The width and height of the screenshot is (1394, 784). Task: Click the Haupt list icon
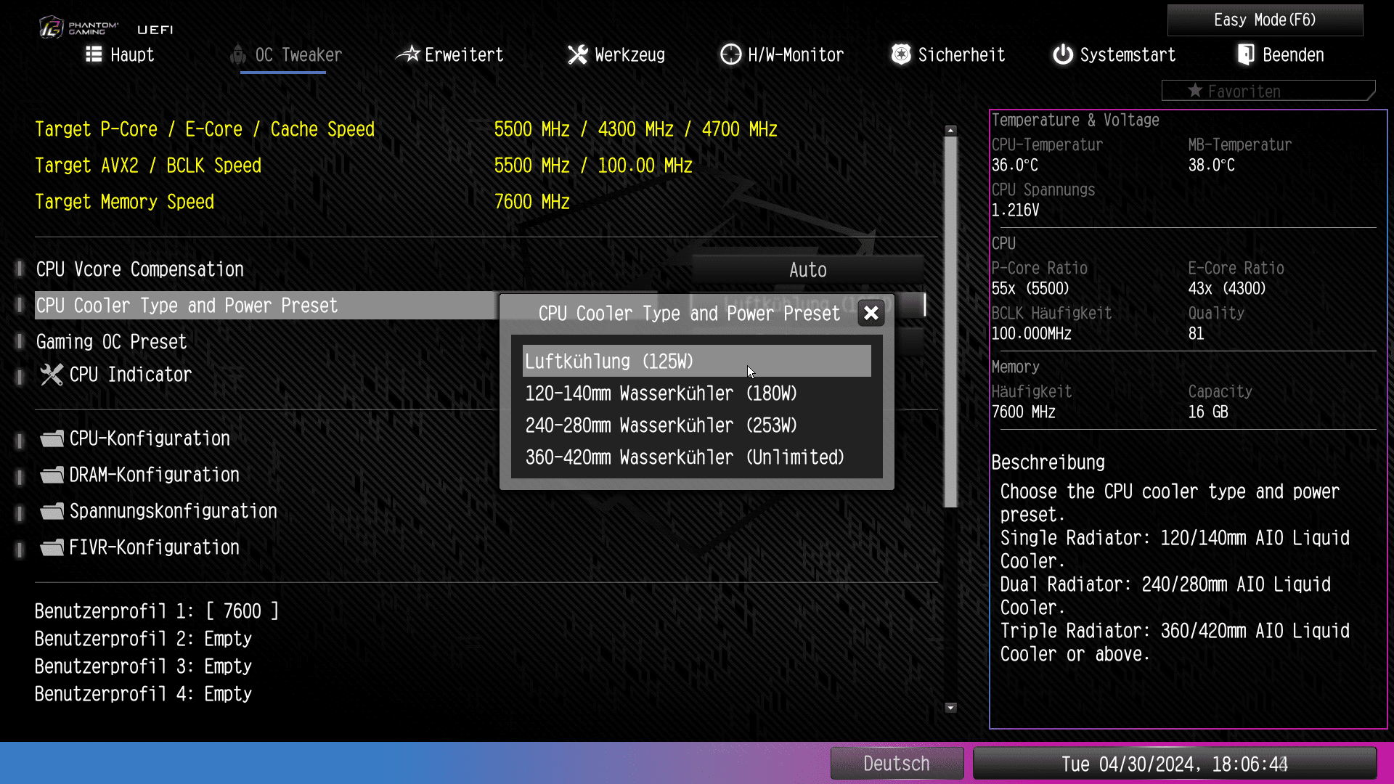[94, 54]
